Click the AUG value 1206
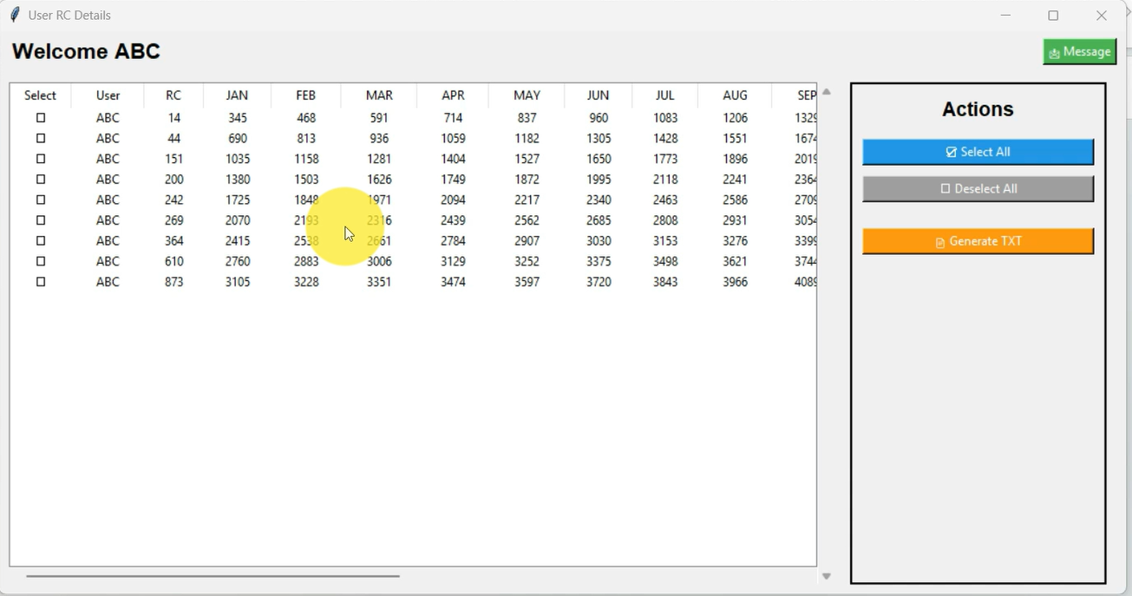Image resolution: width=1132 pixels, height=596 pixels. click(x=735, y=118)
